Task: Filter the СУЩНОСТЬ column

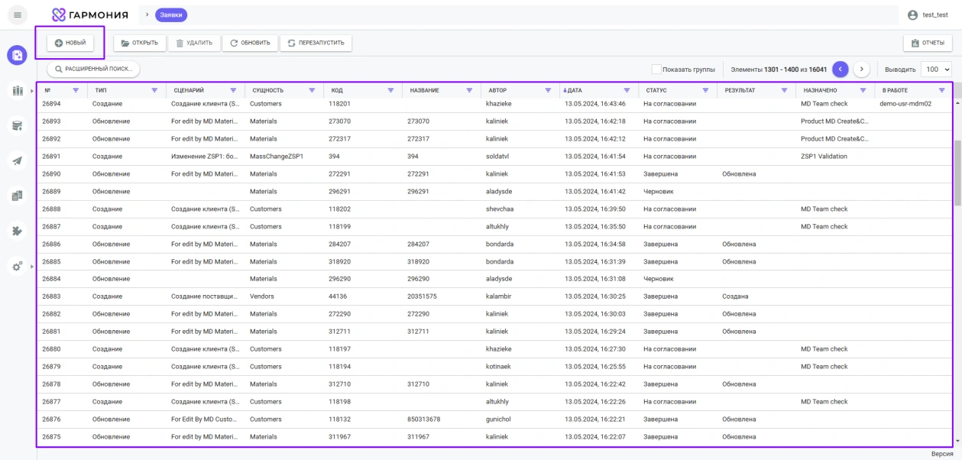Action: pos(312,90)
